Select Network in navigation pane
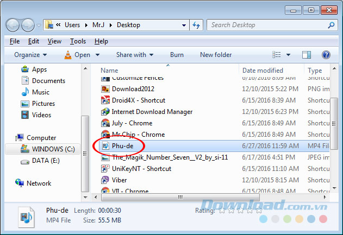This screenshot has height=235, width=343. pyautogui.click(x=33, y=183)
